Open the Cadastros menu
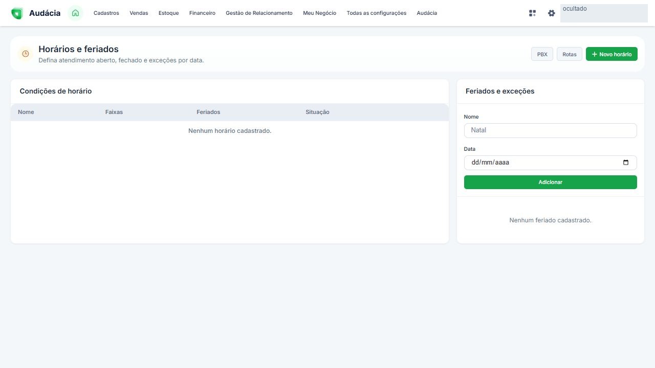This screenshot has height=368, width=655. (106, 13)
